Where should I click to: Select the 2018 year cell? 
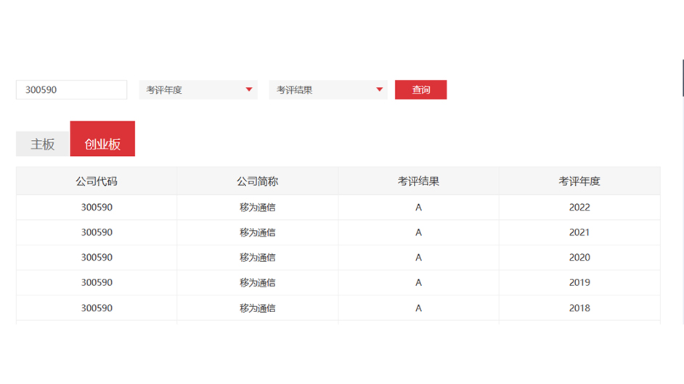(x=579, y=308)
